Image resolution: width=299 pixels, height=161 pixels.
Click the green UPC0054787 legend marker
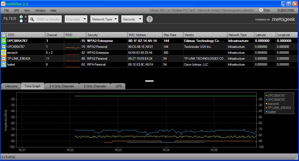(266, 96)
